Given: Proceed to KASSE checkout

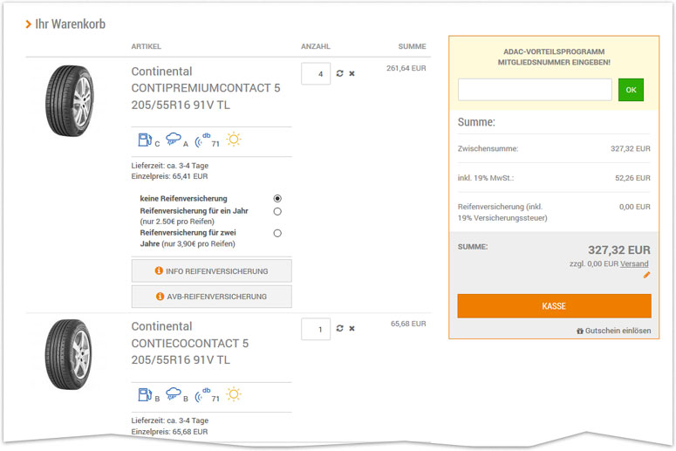Looking at the screenshot, I should coord(554,306).
